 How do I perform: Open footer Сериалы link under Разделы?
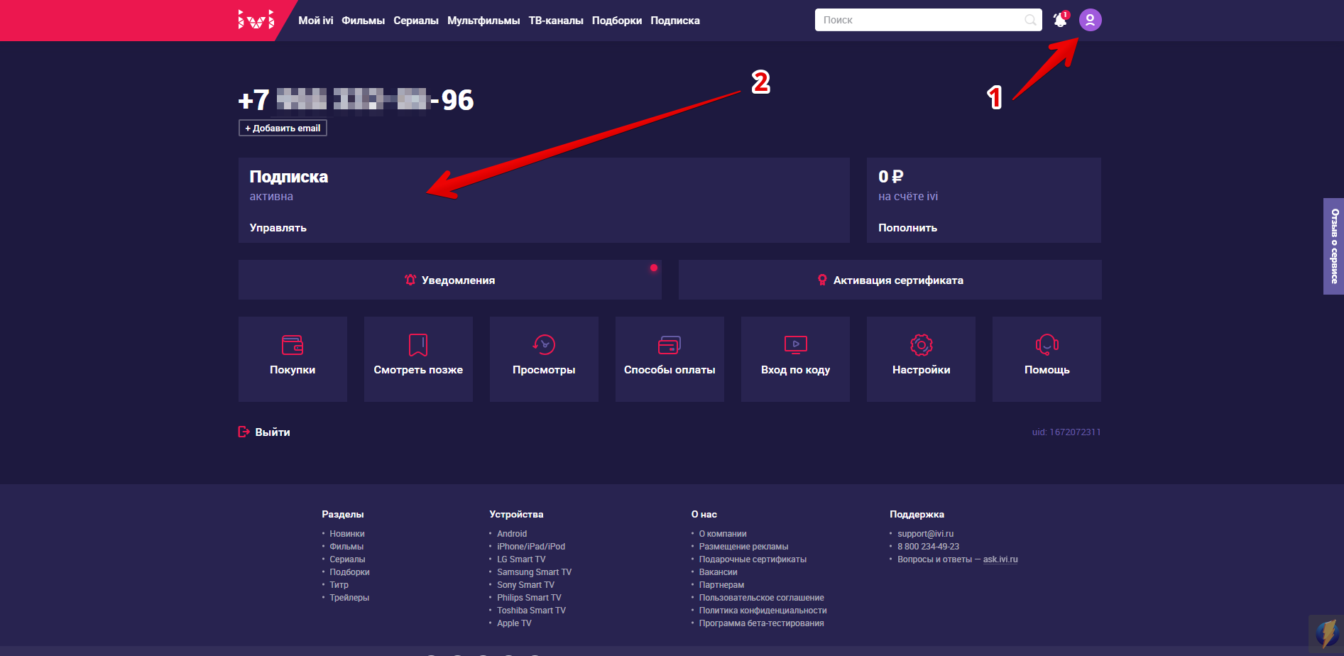pos(347,559)
